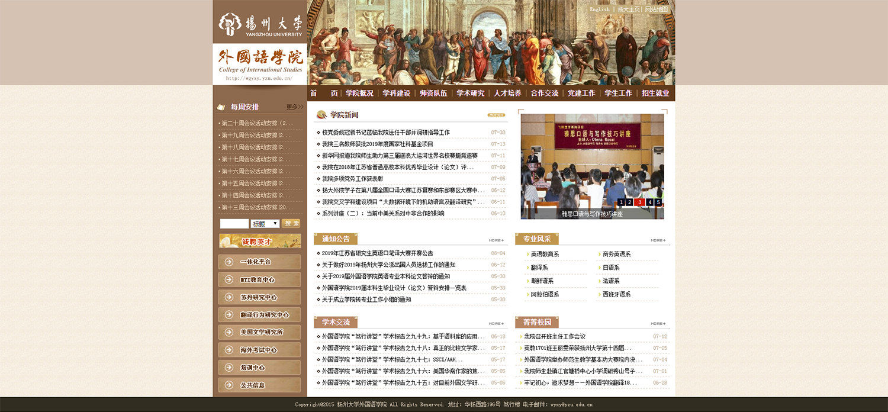Click the arrow icon on 美国文学研究所
The width and height of the screenshot is (888, 412).
[229, 332]
